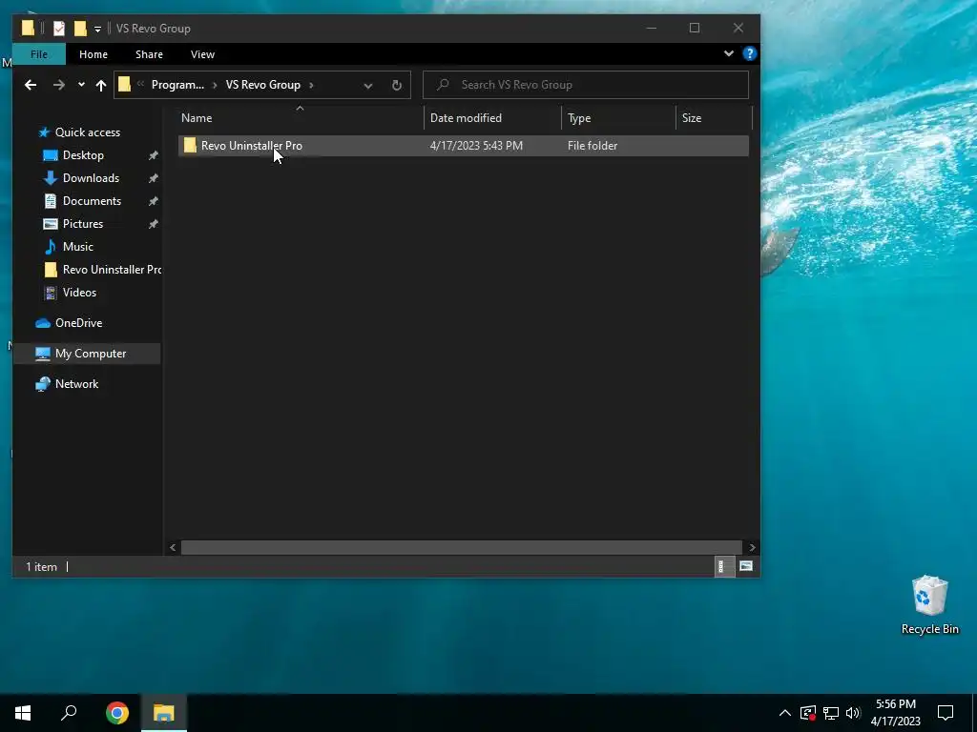Viewport: 977px width, 732px height.
Task: Expand the address bar history dropdown
Action: click(368, 85)
